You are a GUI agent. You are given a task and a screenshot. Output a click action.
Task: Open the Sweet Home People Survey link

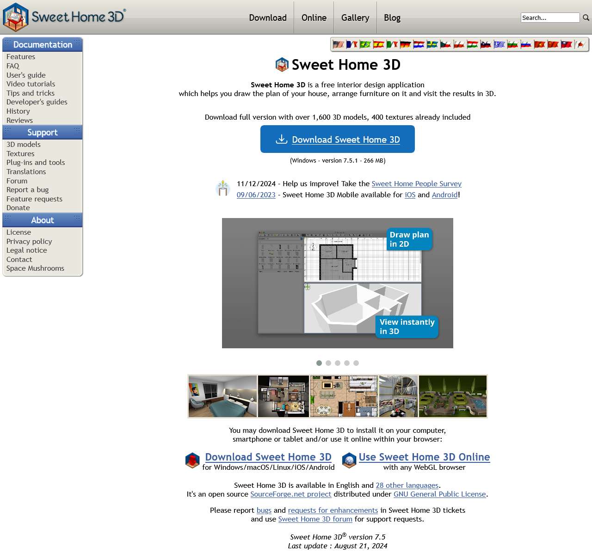[x=417, y=184]
